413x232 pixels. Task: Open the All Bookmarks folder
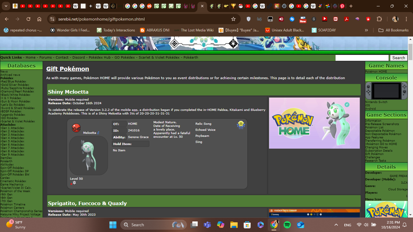click(x=393, y=30)
